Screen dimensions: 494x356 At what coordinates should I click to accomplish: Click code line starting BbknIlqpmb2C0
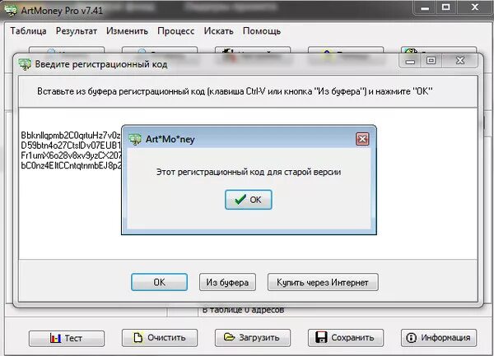click(71, 135)
